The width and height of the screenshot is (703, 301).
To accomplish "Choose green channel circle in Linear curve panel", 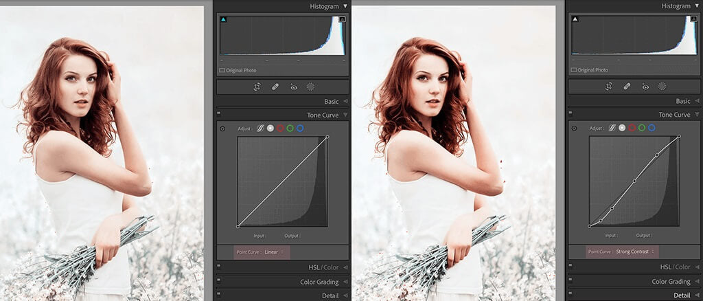I will [290, 129].
